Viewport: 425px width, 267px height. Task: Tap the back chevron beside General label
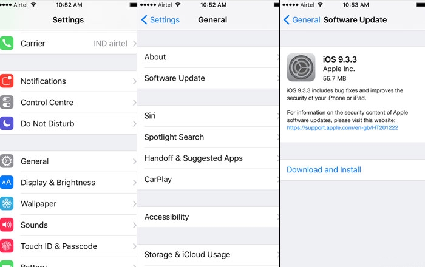click(x=287, y=20)
